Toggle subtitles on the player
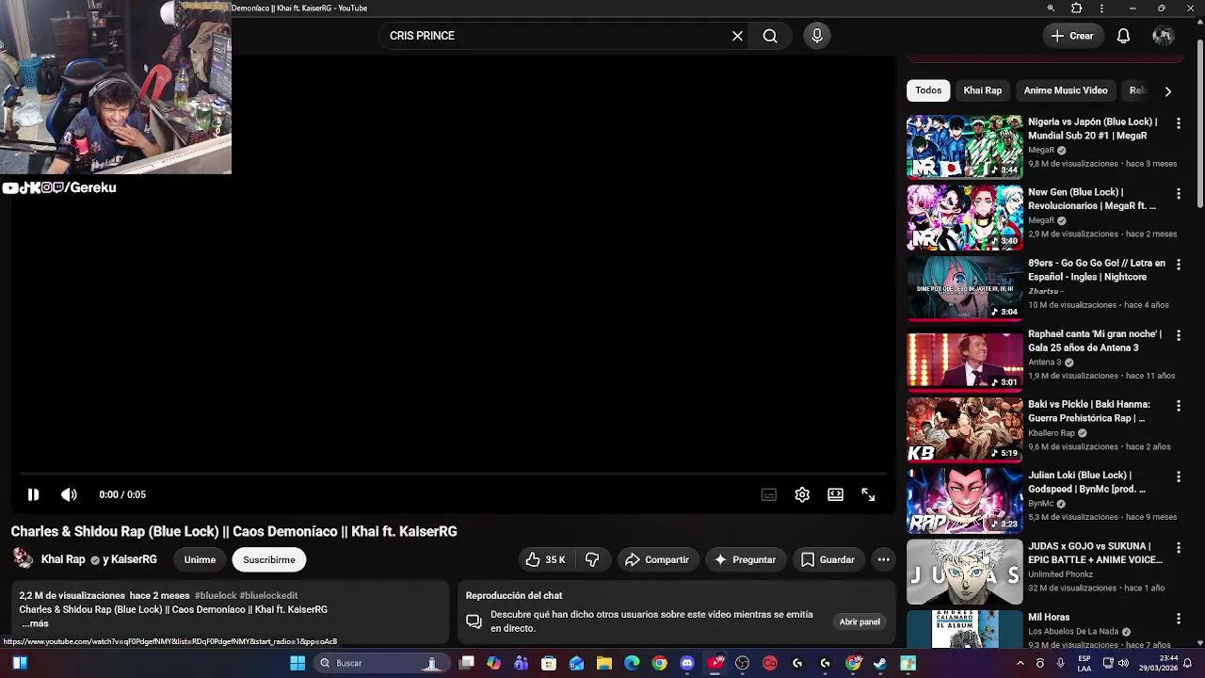Screen dimensions: 1205x678 [x=769, y=494]
